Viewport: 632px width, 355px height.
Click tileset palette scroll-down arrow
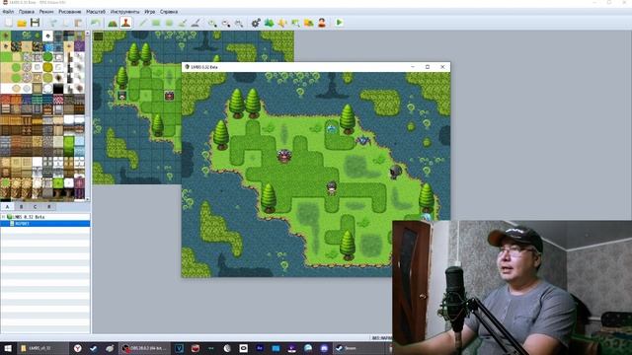click(x=88, y=198)
